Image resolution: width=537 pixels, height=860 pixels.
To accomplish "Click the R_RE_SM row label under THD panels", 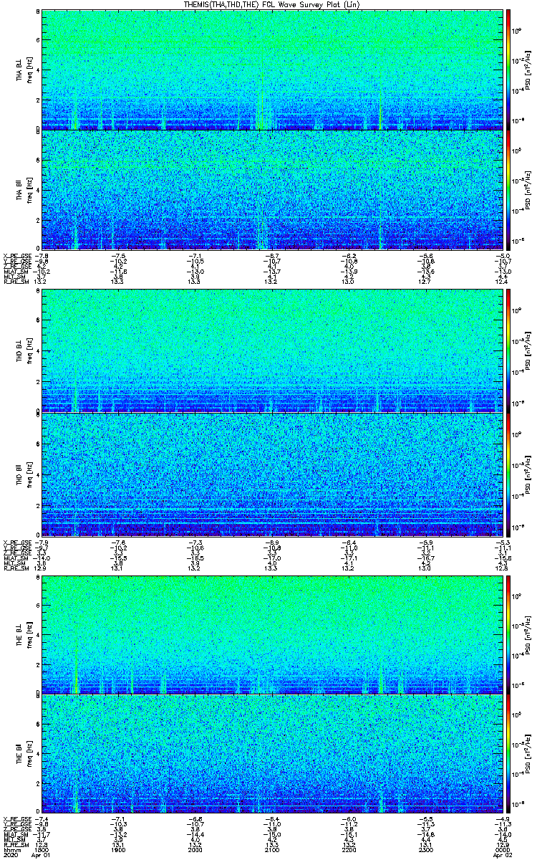I will (15, 568).
